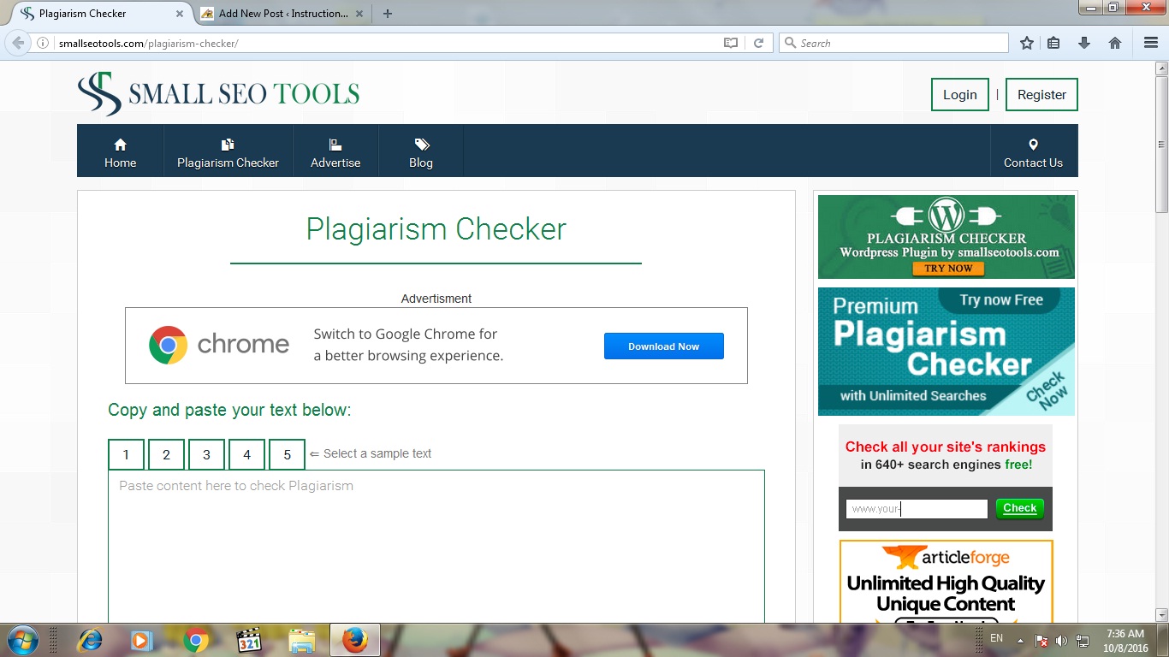Select sample text 1

(126, 454)
